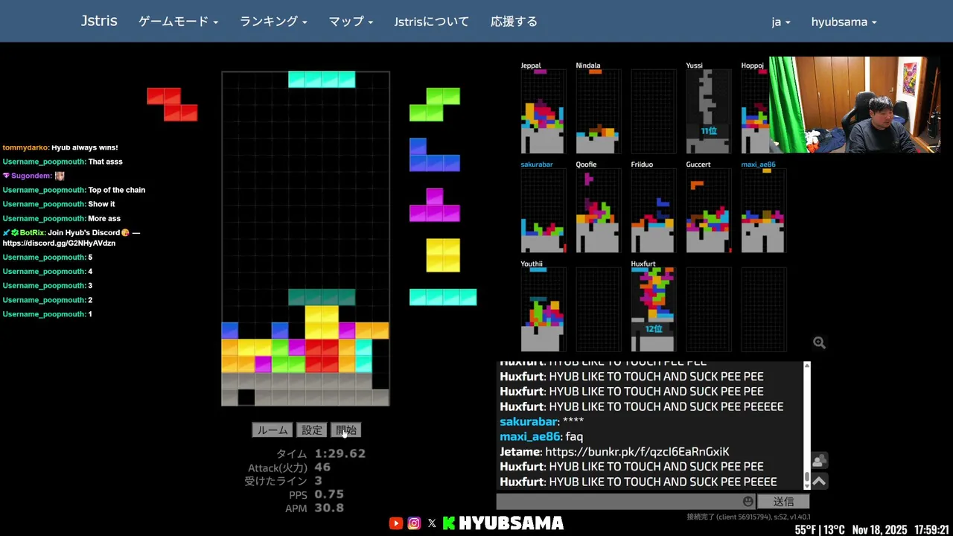Viewport: 953px width, 536px height.
Task: Click the Discord invite link in stream chat
Action: coord(59,243)
